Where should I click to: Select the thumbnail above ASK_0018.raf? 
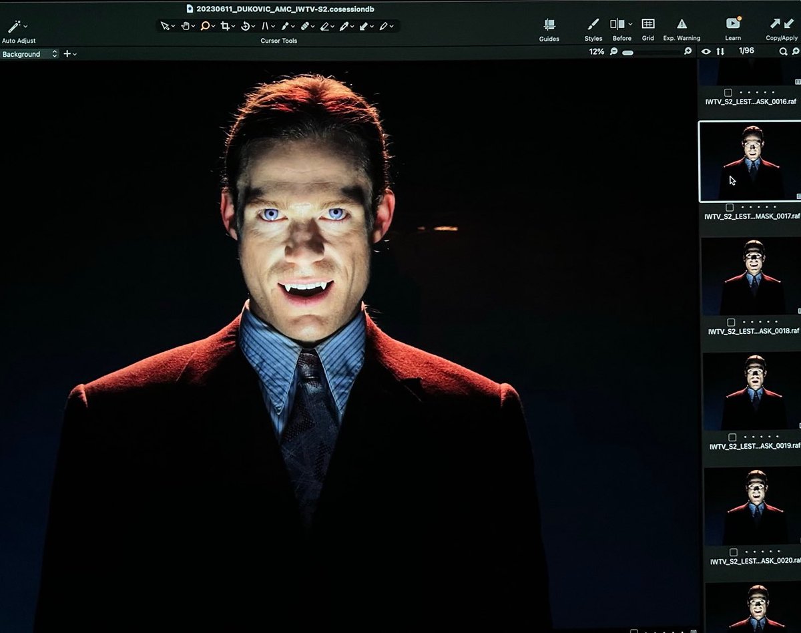pos(751,276)
